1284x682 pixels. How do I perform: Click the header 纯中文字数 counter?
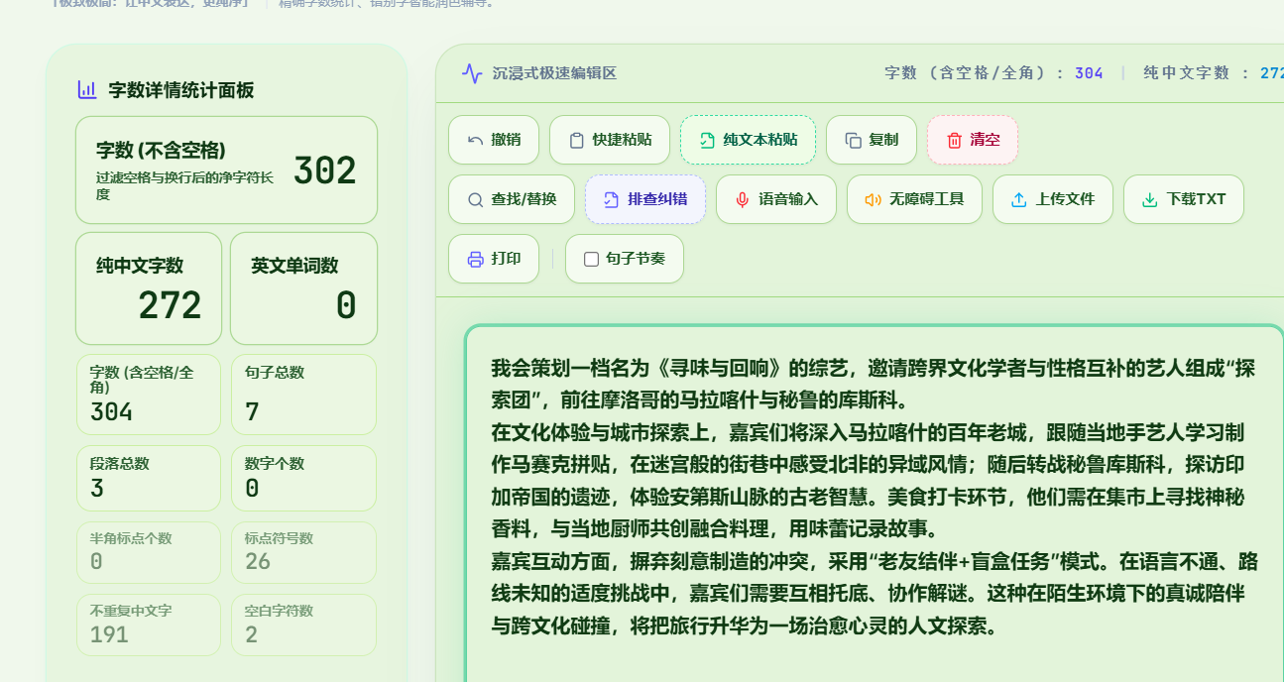1214,73
